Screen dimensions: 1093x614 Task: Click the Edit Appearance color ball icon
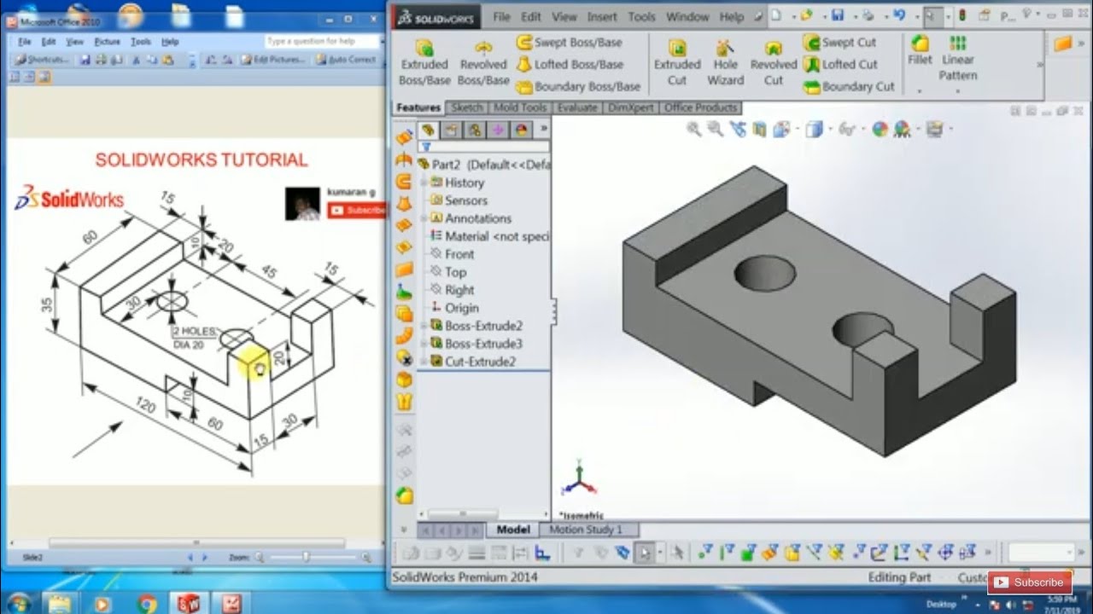pos(880,129)
